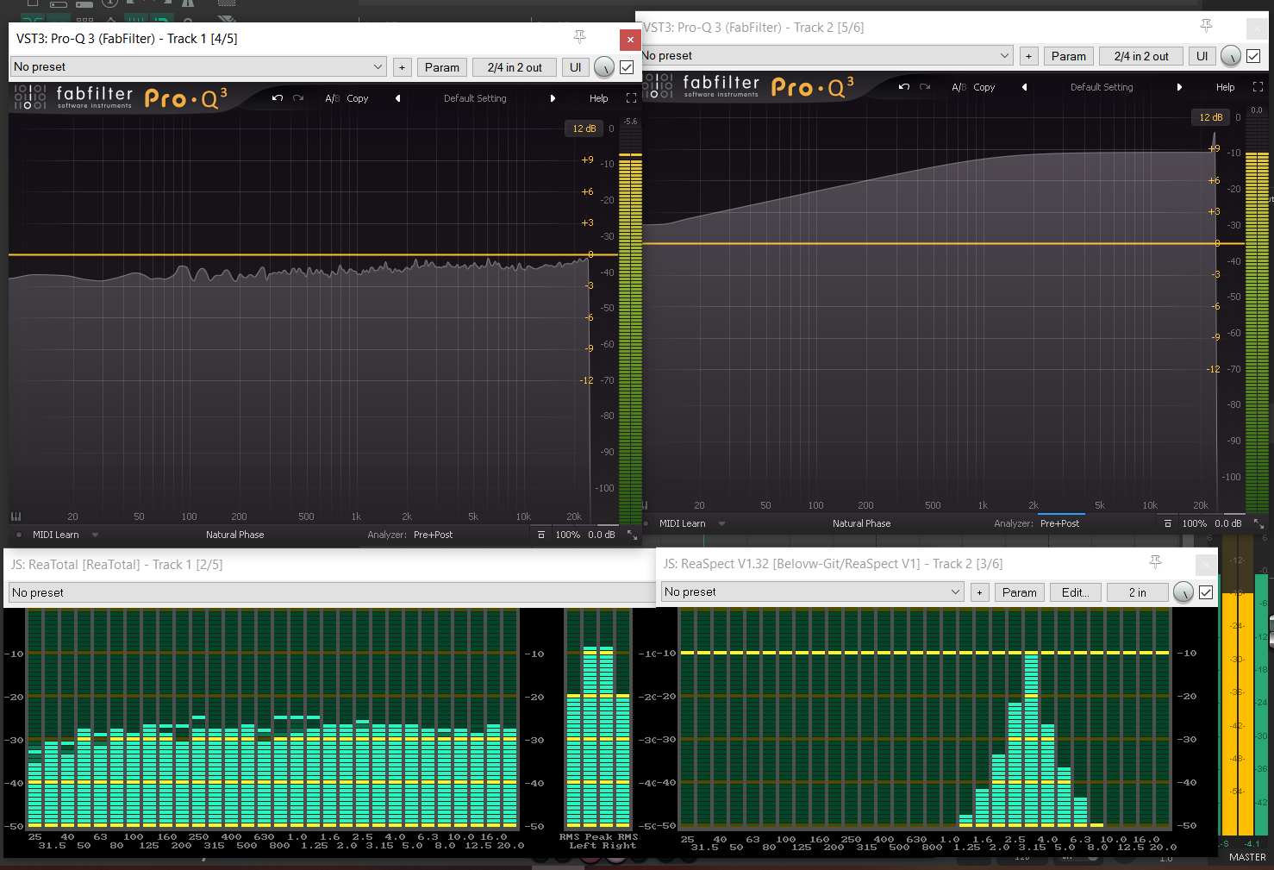The width and height of the screenshot is (1274, 870).
Task: Open Natural Phase mode menu, Track 2 Pro-Q
Action: (861, 523)
